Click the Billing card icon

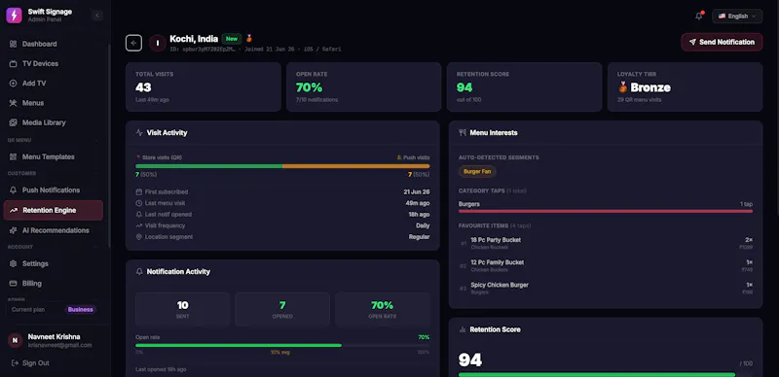(14, 284)
